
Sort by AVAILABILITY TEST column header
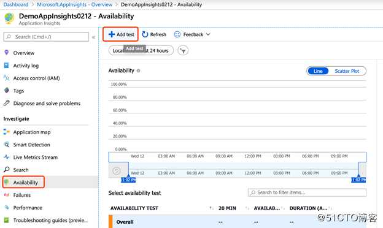[x=134, y=208]
